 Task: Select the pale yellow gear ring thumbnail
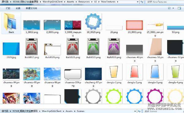coord(175,96)
